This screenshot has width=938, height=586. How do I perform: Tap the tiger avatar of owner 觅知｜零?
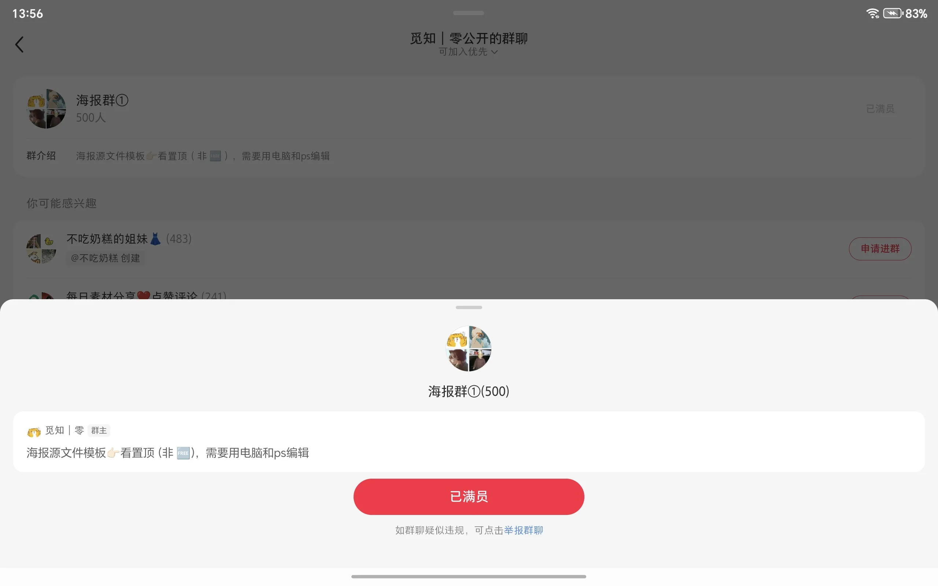34,431
